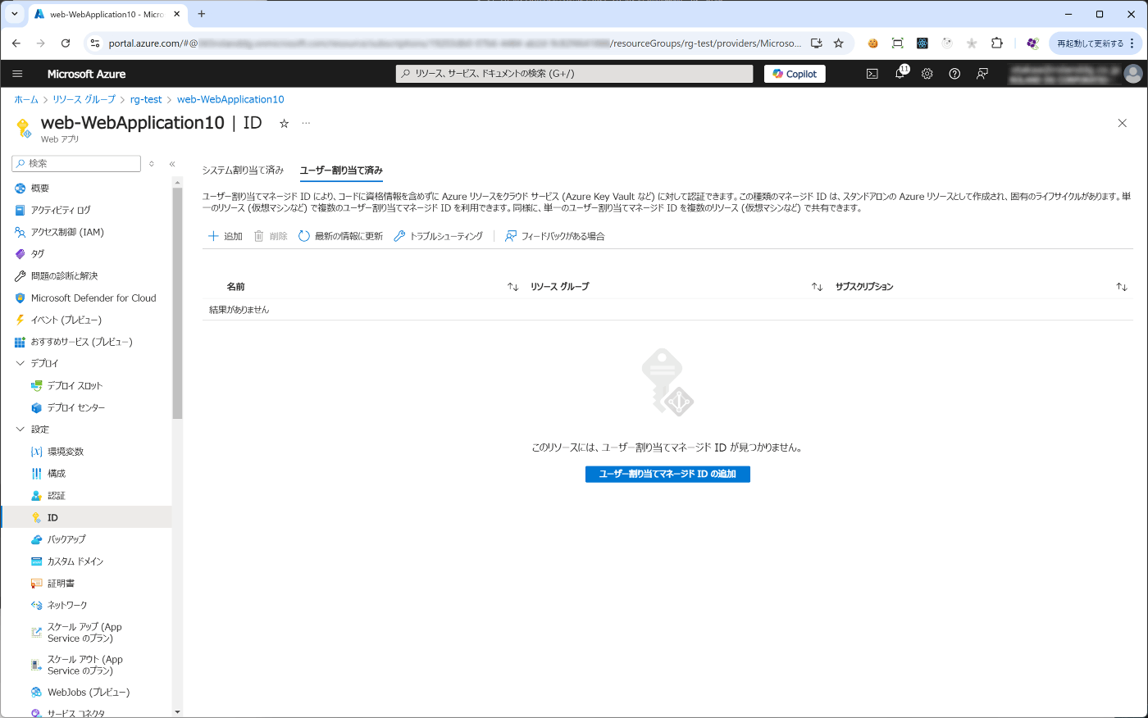
Task: Open トラブルシューティング
Action: click(439, 236)
